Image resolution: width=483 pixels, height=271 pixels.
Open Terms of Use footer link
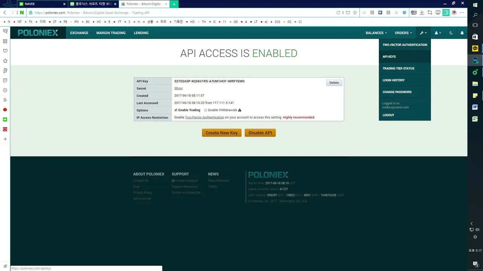[x=142, y=199]
